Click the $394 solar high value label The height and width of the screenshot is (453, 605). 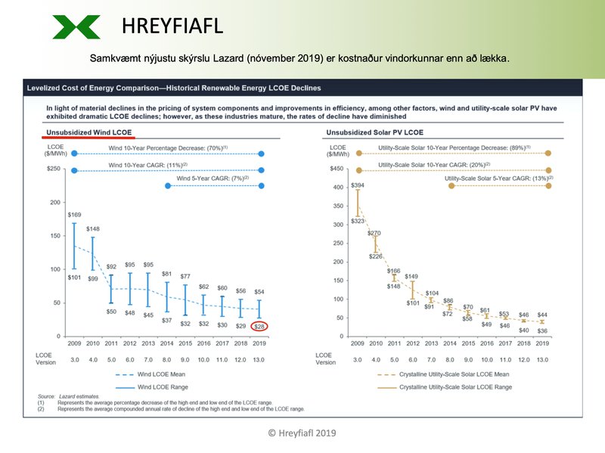357,185
